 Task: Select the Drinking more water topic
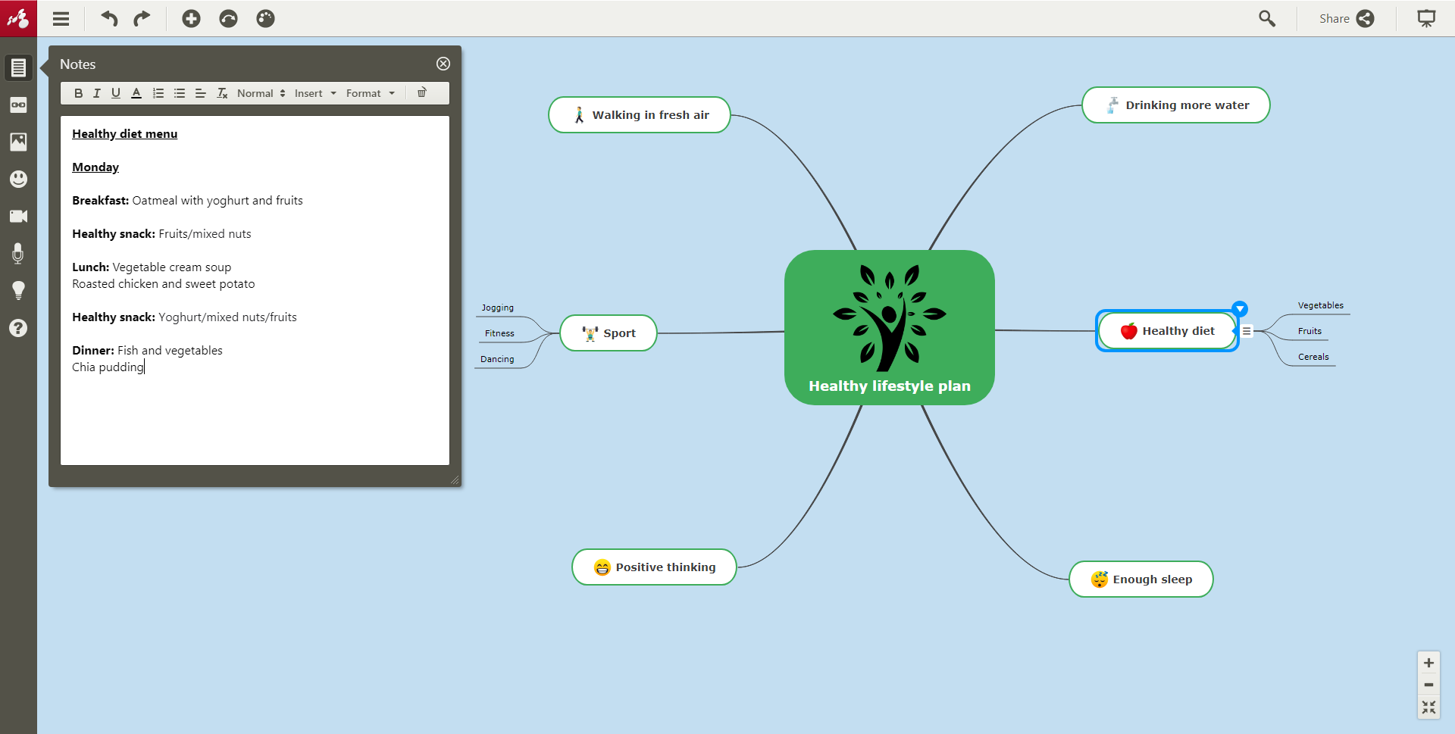(1176, 105)
